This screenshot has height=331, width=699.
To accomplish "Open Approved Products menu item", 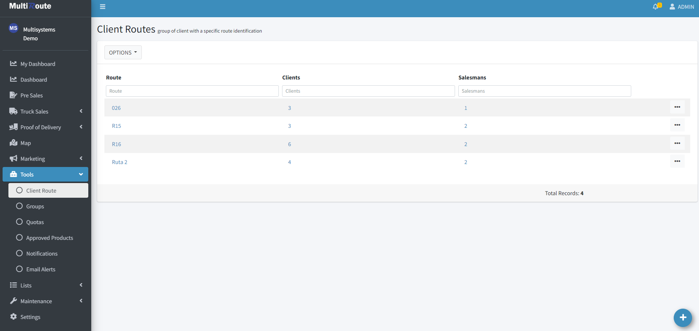I will click(49, 238).
